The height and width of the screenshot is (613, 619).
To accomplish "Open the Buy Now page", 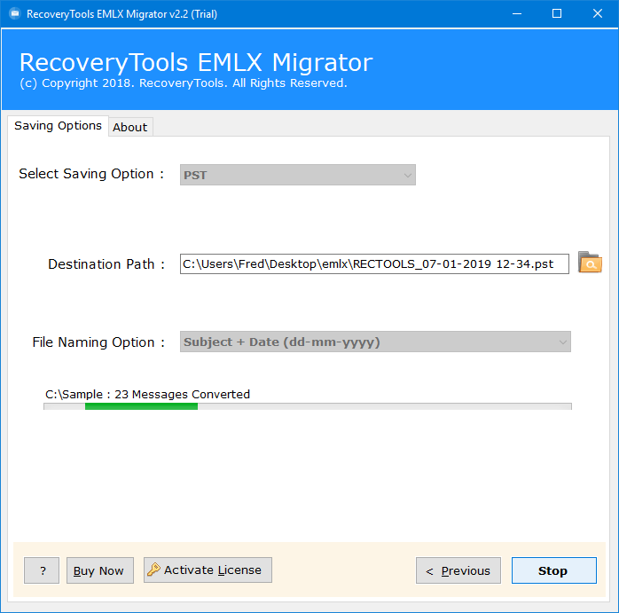I will [100, 570].
